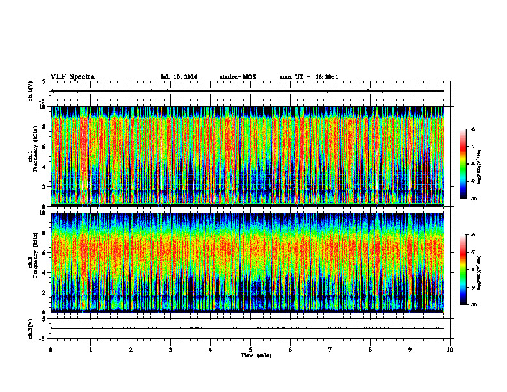Click the "-6" tick on ch.2 colorbar

pyautogui.click(x=472, y=235)
